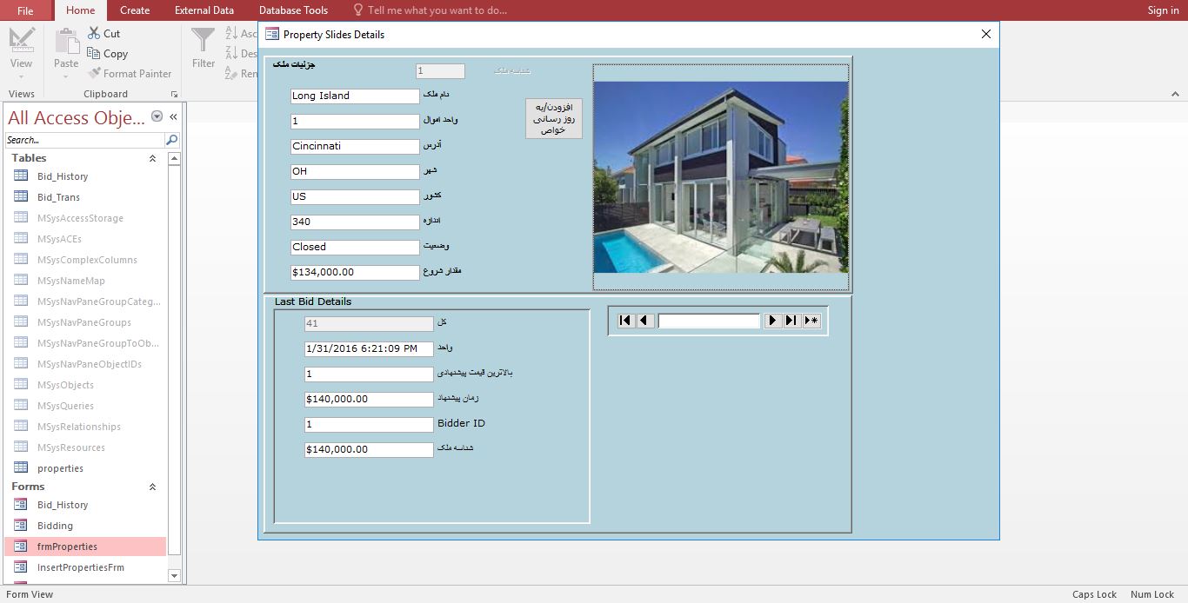Switch to the External Data tab
Image resolution: width=1188 pixels, height=603 pixels.
(204, 10)
